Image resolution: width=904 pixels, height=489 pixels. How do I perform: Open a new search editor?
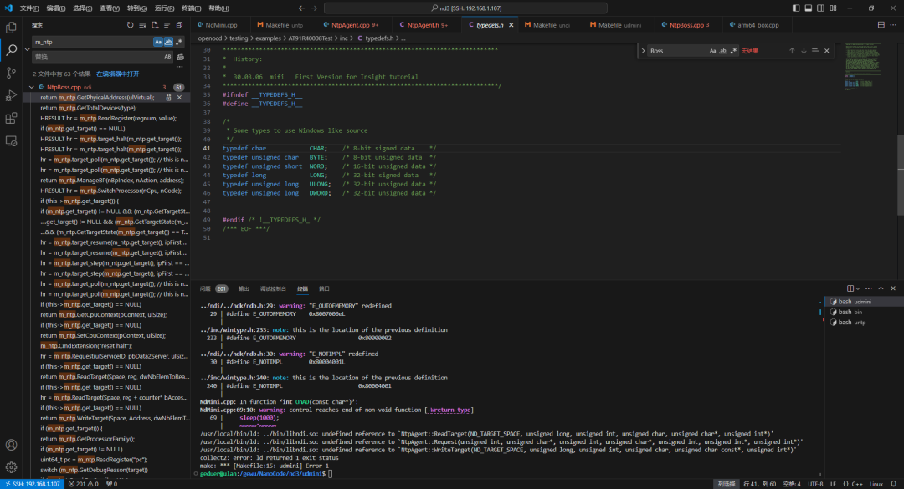pos(155,25)
